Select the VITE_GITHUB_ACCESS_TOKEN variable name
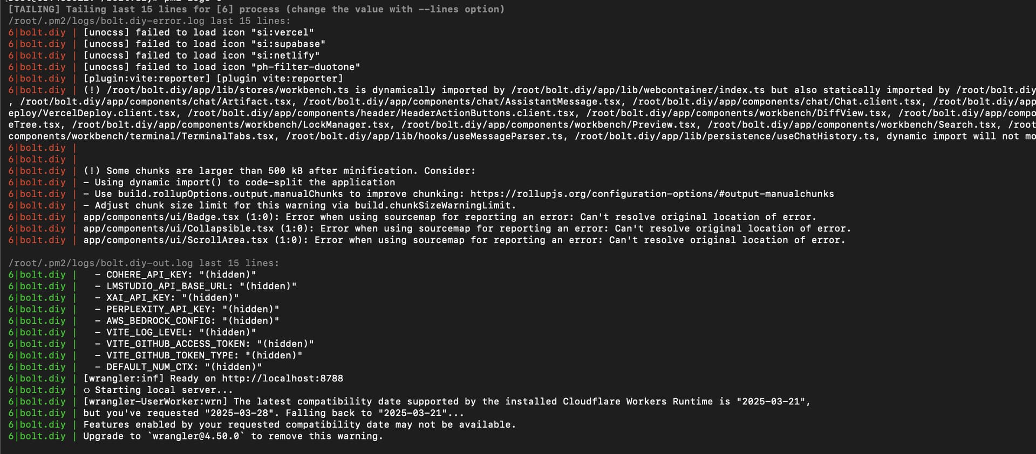The height and width of the screenshot is (454, 1036). tap(178, 344)
